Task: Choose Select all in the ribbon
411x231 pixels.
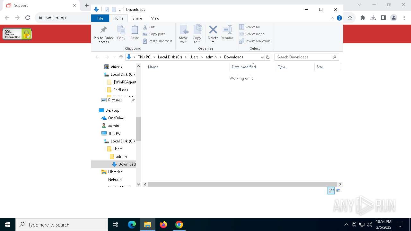Action: click(x=249, y=27)
